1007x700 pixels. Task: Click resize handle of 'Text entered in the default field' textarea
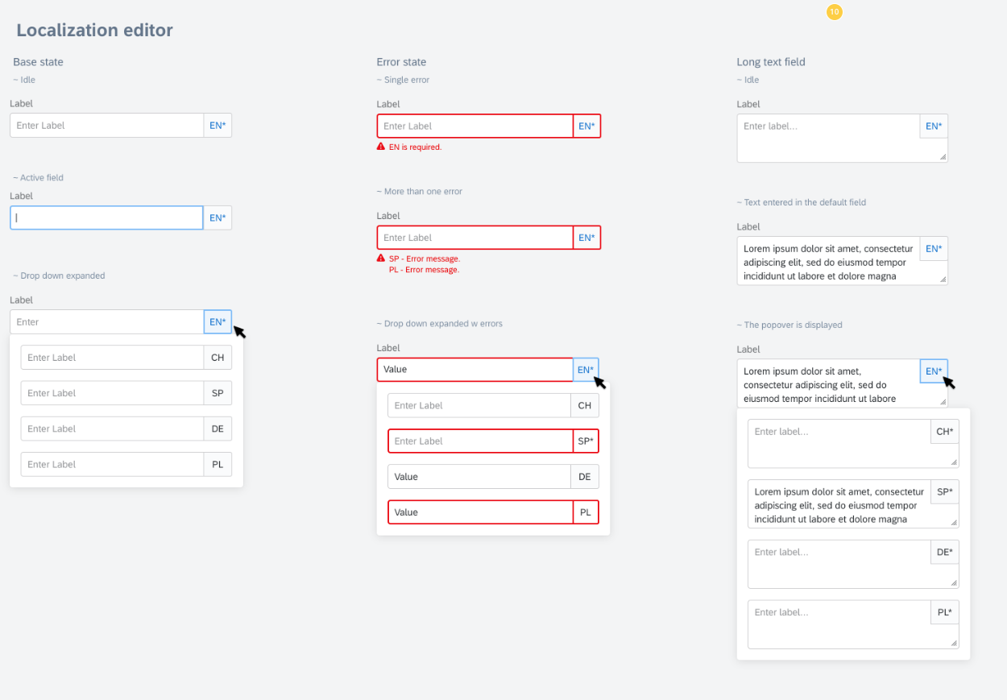pyautogui.click(x=943, y=280)
